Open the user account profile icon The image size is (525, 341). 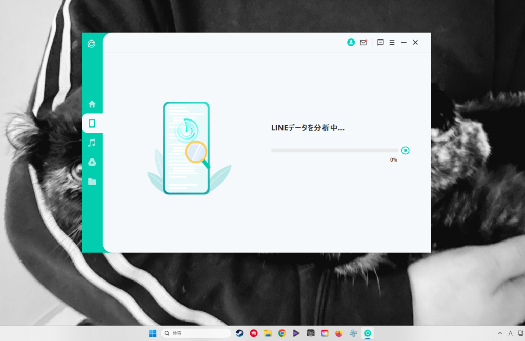pyautogui.click(x=351, y=43)
